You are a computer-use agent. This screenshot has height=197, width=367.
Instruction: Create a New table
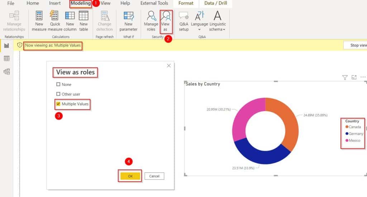pos(84,21)
